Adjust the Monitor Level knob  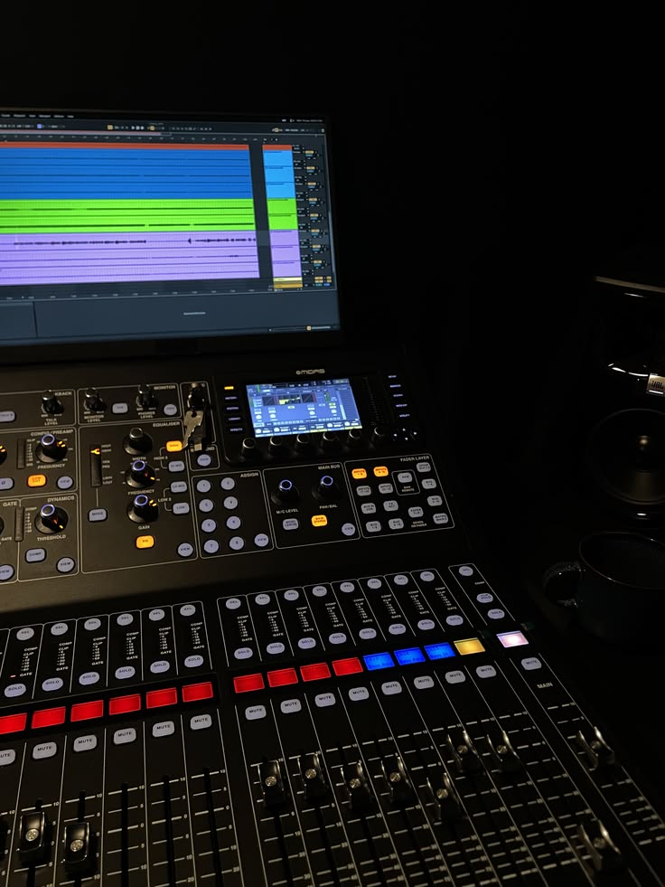(x=93, y=401)
